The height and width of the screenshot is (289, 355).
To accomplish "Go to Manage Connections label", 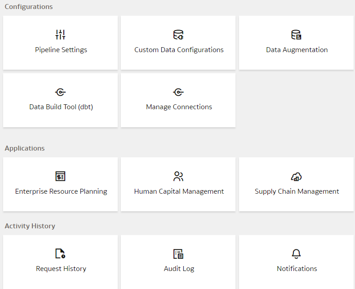I will coord(179,107).
